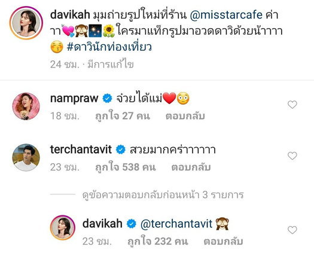The height and width of the screenshot is (259, 314).
Task: Open the #ดาวินักท่องเที่ยว hashtag
Action: [109, 47]
